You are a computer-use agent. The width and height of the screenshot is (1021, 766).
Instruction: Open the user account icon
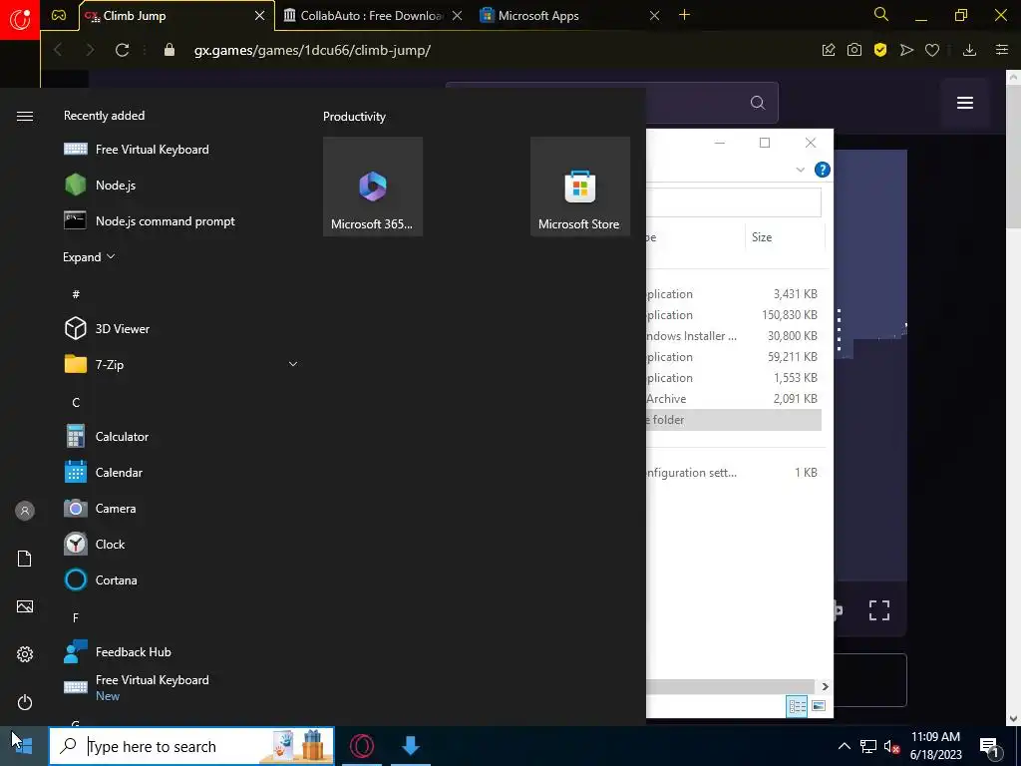click(25, 511)
